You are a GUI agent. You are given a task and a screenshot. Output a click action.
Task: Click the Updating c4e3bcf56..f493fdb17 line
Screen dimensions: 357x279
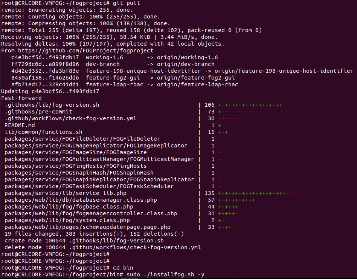[x=50, y=91]
